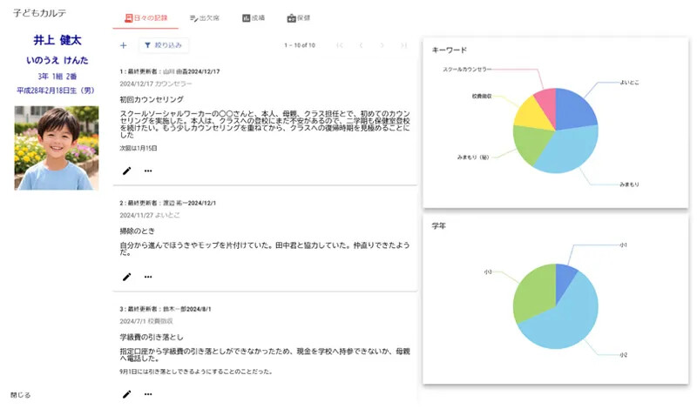Open the 日々の記録 tab
The height and width of the screenshot is (409, 697).
pyautogui.click(x=145, y=17)
